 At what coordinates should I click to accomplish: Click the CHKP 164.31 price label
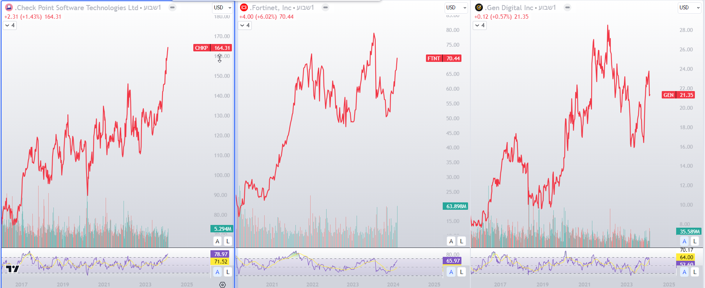click(x=212, y=48)
